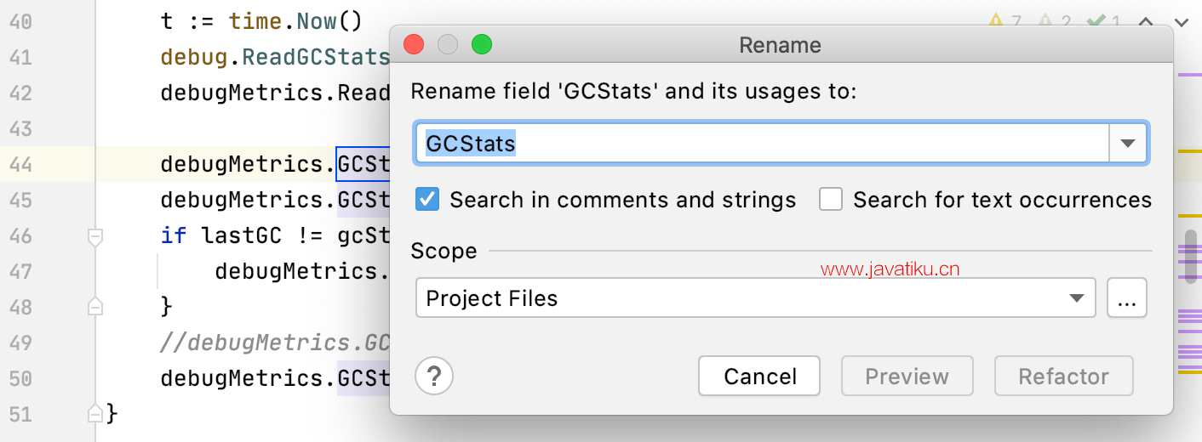Click the scope ellipsis browse button
This screenshot has height=442, width=1202.
[1127, 298]
